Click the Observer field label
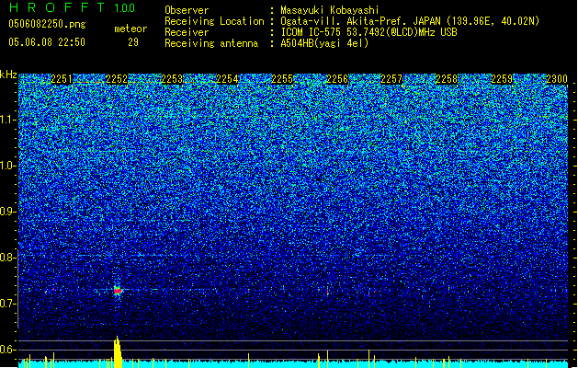Viewport: 578px width, 368px height. click(x=187, y=10)
